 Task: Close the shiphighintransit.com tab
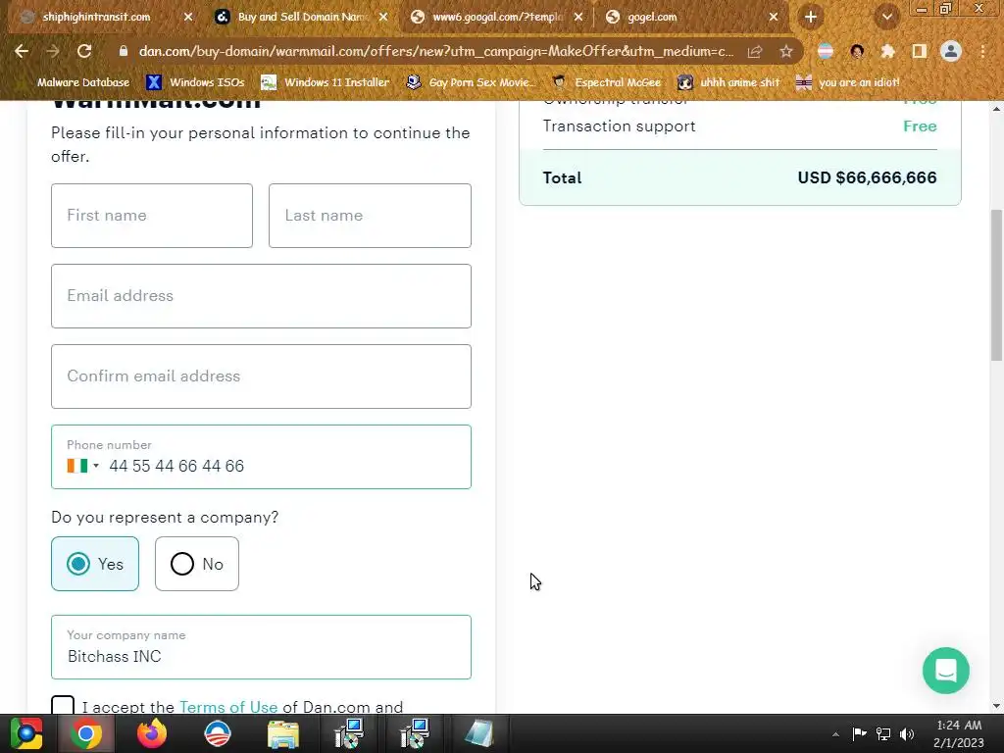tap(187, 17)
